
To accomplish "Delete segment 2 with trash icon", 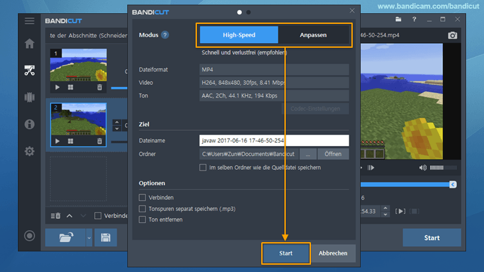I will (x=99, y=141).
